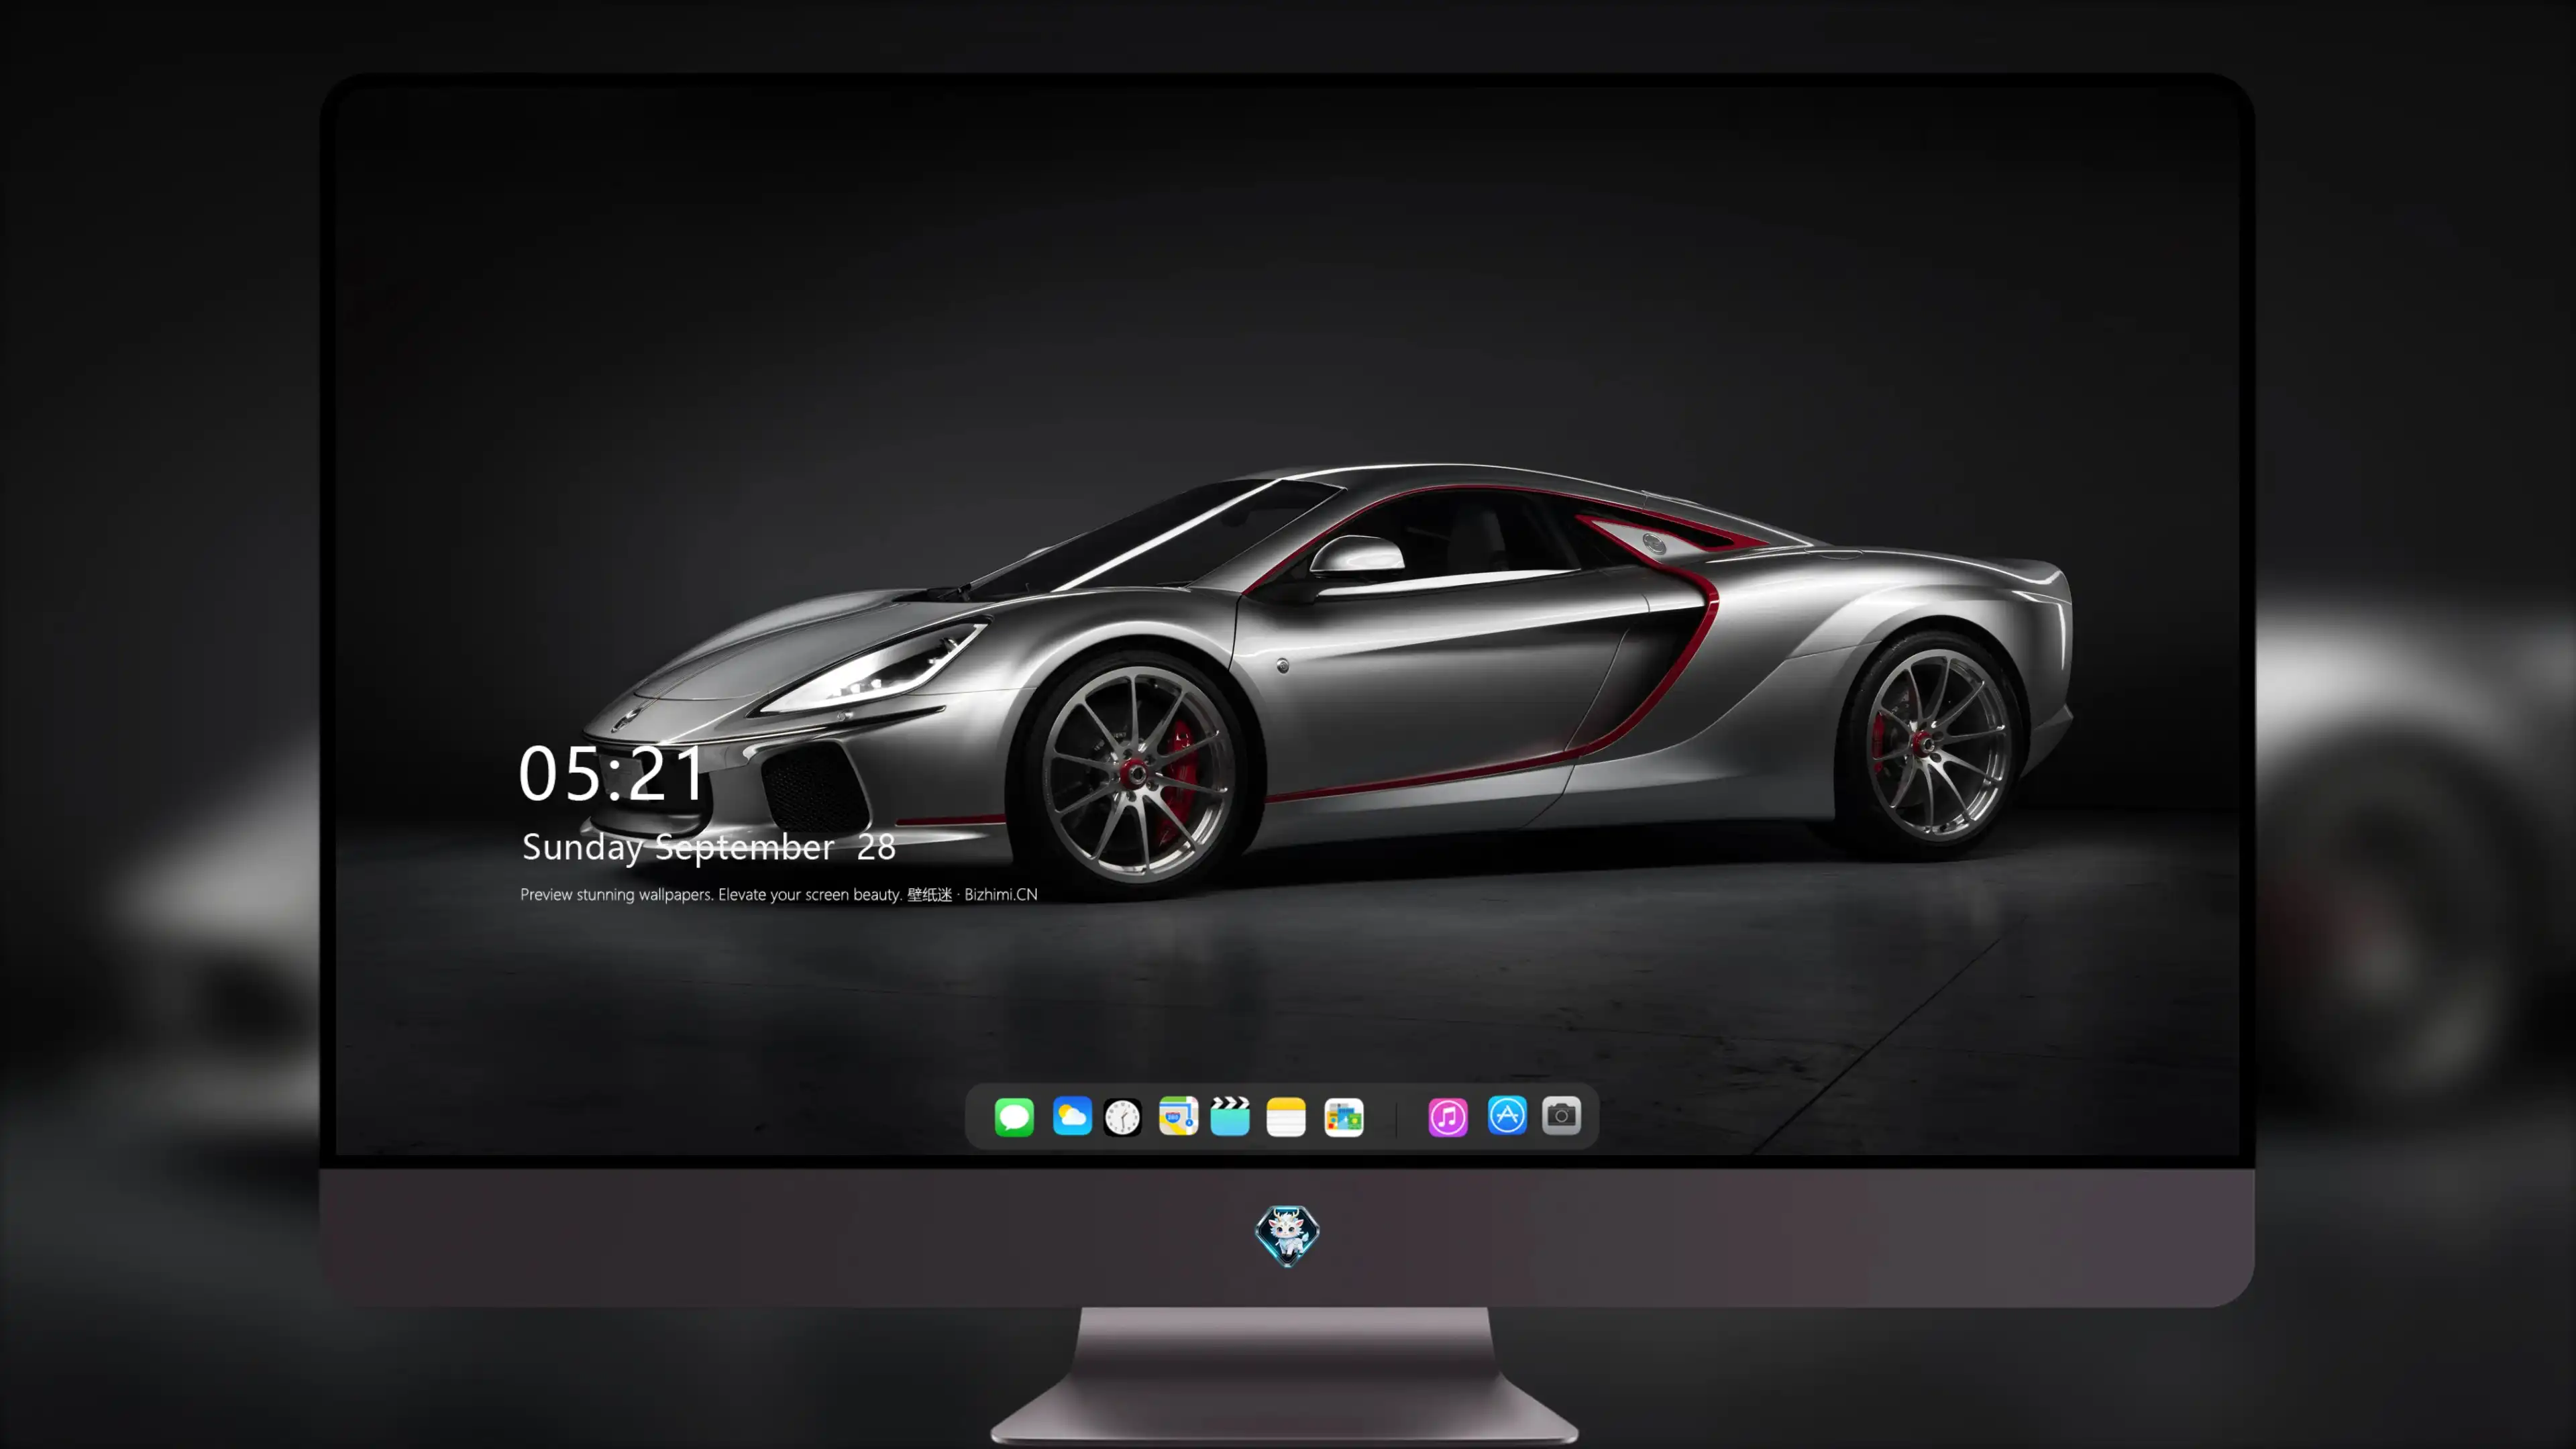
Task: Open the App Store icon
Action: [x=1507, y=1115]
